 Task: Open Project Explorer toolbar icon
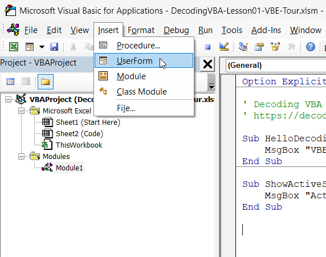click(243, 47)
